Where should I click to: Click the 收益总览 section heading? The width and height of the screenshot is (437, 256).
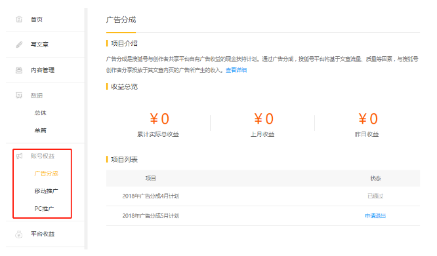point(124,86)
